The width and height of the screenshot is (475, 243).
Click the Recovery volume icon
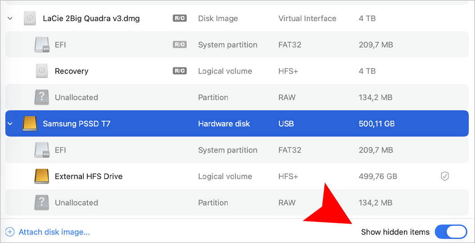42,71
